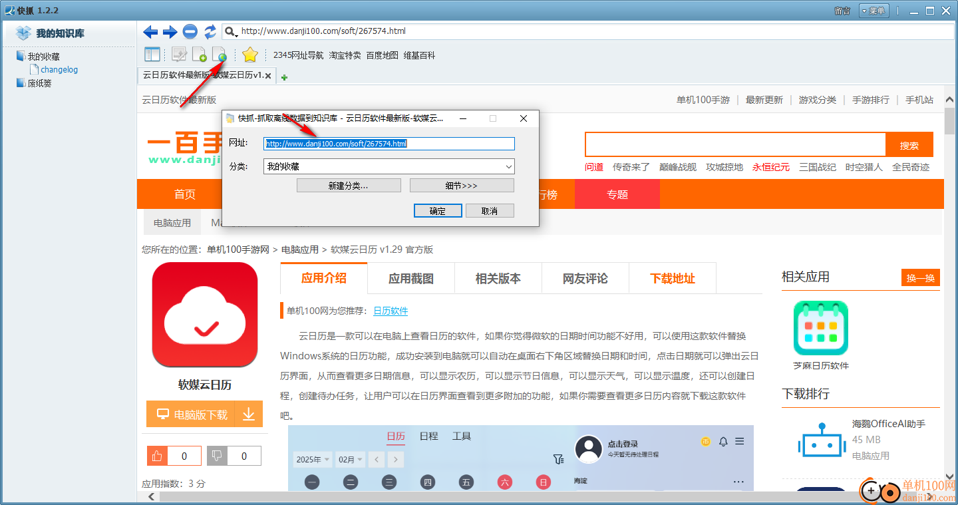Click the download arrow icon beside 电脑版下载

[249, 414]
